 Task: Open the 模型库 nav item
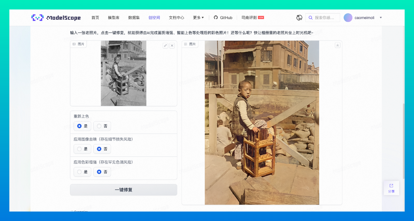tap(114, 18)
